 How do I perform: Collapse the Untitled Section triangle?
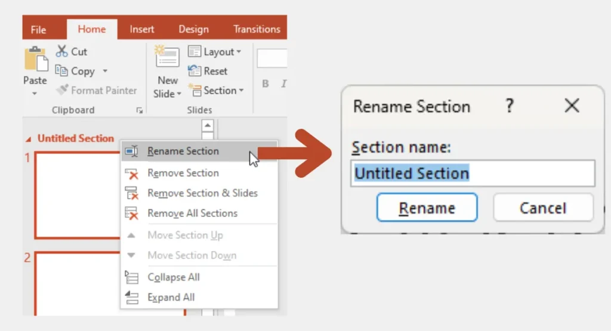(x=29, y=139)
